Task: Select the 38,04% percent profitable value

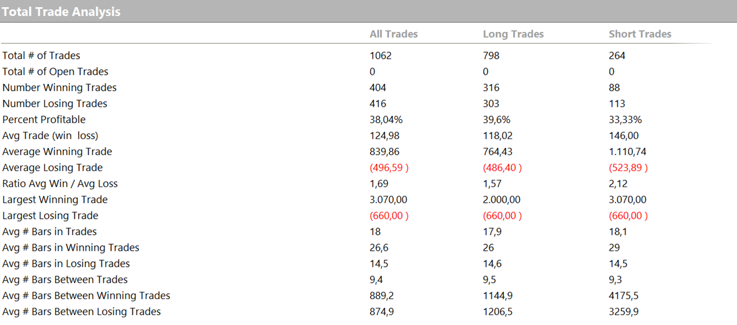Action: pos(386,119)
